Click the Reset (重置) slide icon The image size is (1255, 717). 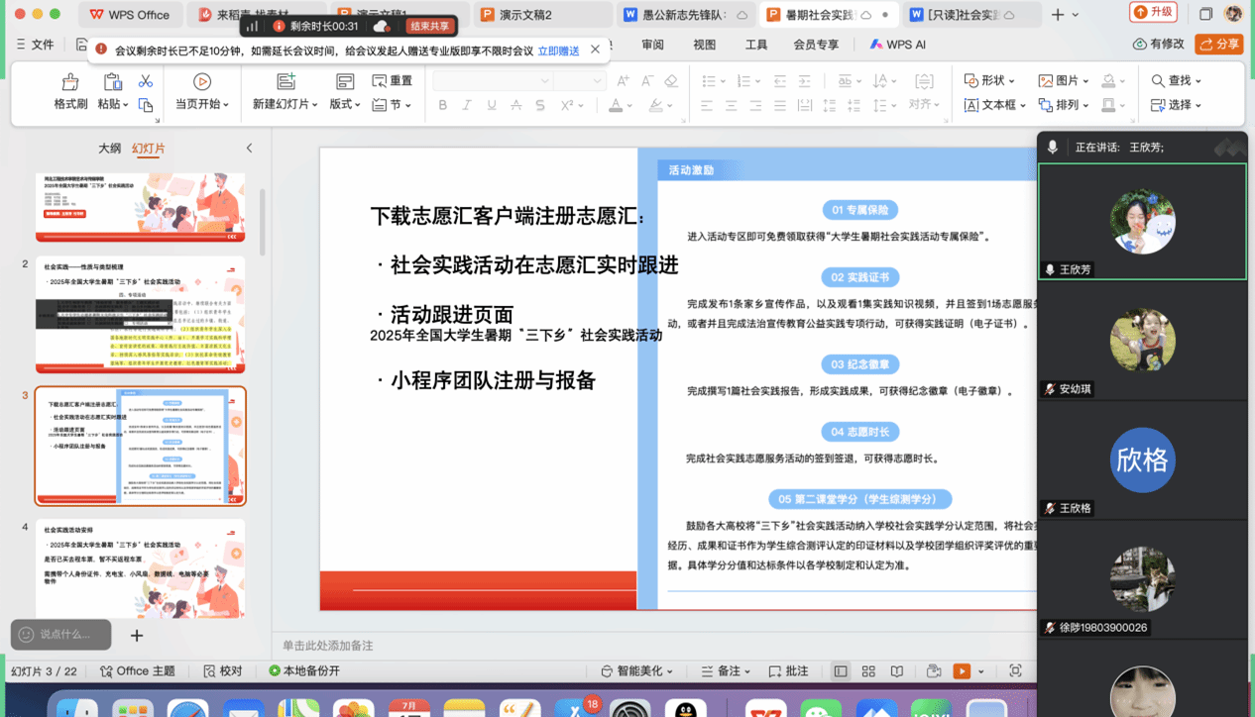click(380, 80)
